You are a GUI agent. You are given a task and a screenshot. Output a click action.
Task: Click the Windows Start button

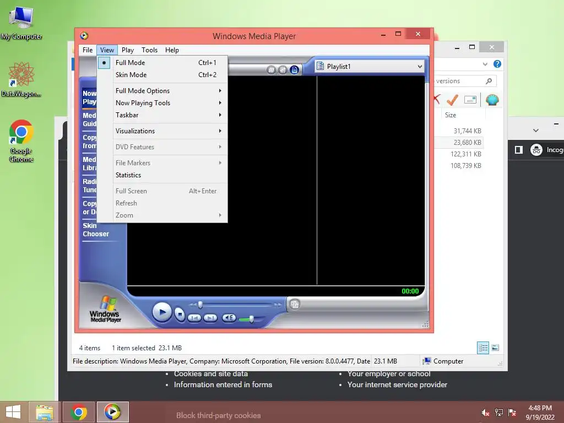[x=14, y=412]
